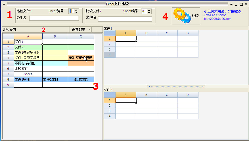249x141 pixels.
Task: Click the roll-up arrow in title bar
Action: pos(231,4)
